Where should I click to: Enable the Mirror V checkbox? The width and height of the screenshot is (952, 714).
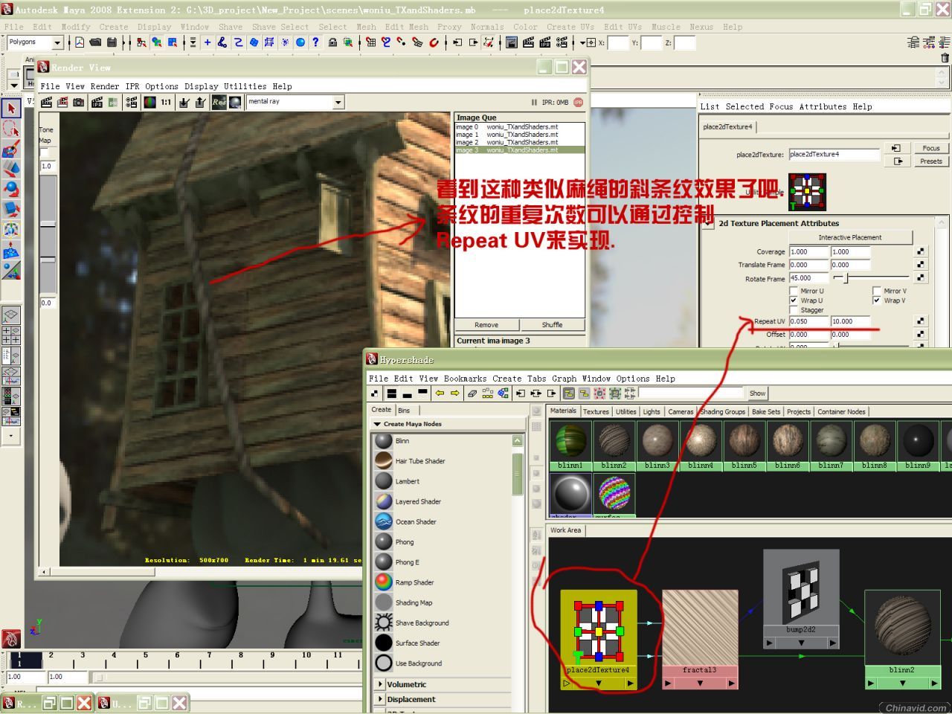[x=877, y=291]
